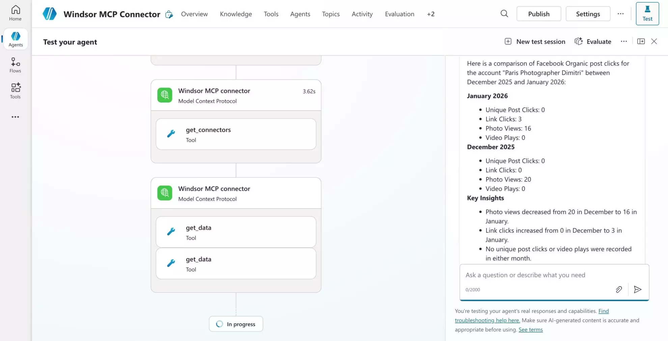
Task: Click the Home icon in sidebar
Action: (15, 13)
